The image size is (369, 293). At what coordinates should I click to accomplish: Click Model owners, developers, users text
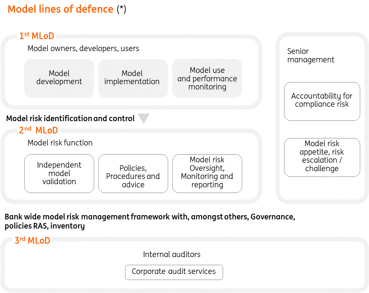tap(83, 49)
